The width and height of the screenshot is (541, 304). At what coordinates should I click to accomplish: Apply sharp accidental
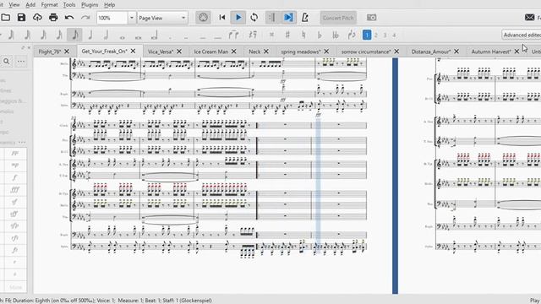(287, 35)
